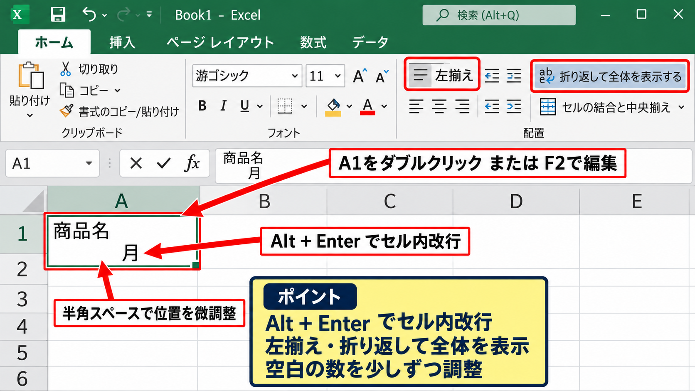Click the Redo arrow icon
The width and height of the screenshot is (695, 391).
[x=123, y=15]
